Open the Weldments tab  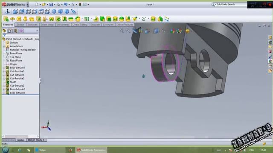click(x=63, y=25)
